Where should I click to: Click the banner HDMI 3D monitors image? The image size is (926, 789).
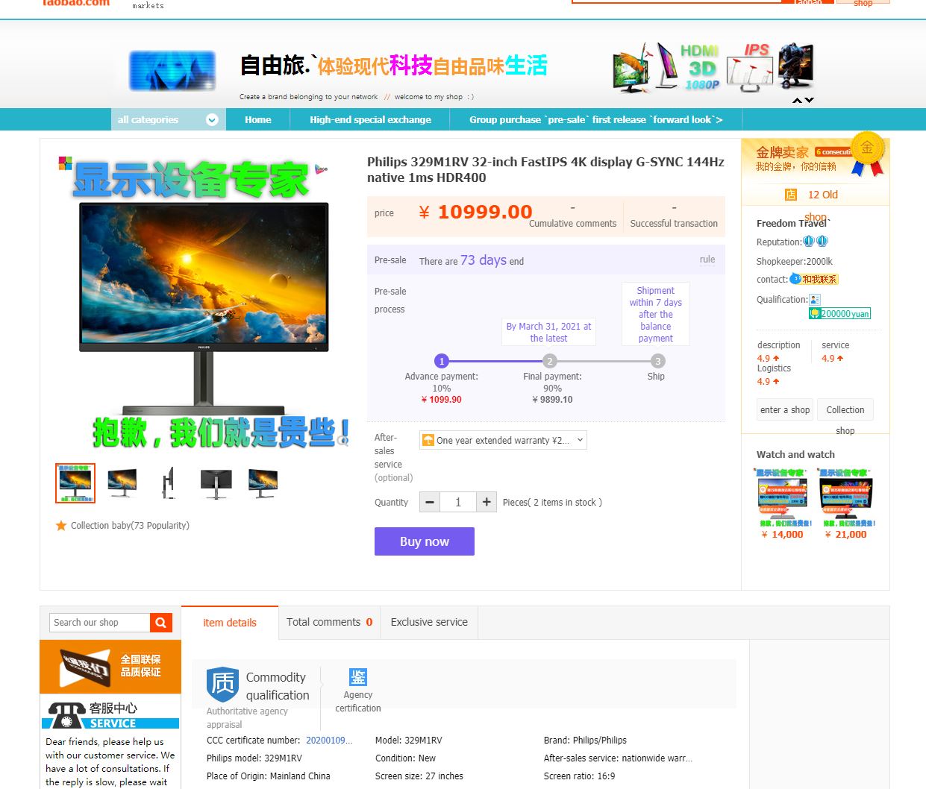point(713,68)
